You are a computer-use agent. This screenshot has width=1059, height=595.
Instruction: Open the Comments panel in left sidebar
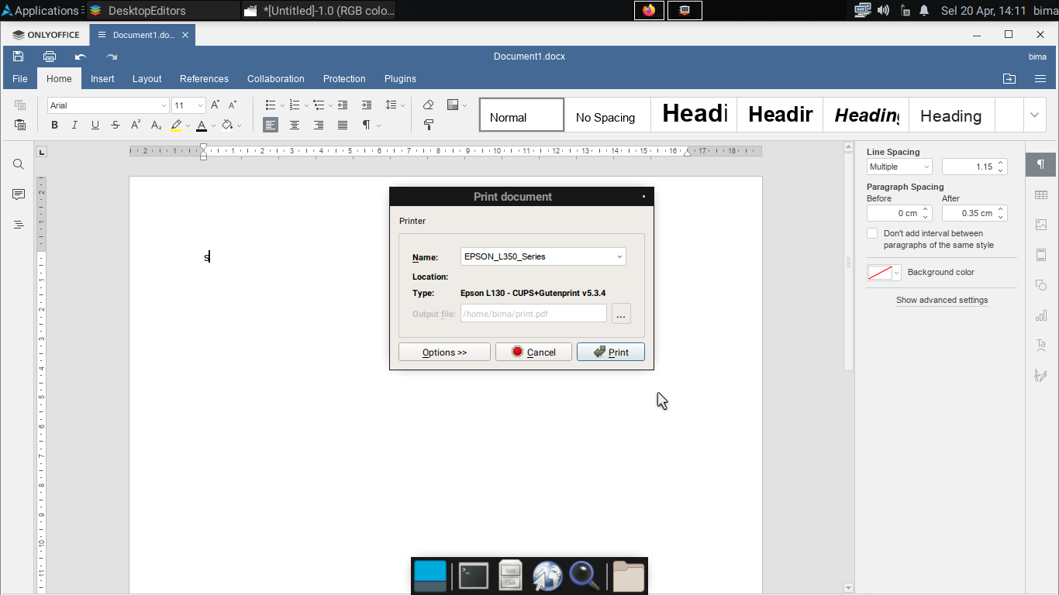[x=19, y=194]
